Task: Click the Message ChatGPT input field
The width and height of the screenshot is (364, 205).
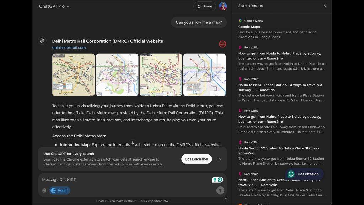Action: tap(125, 180)
